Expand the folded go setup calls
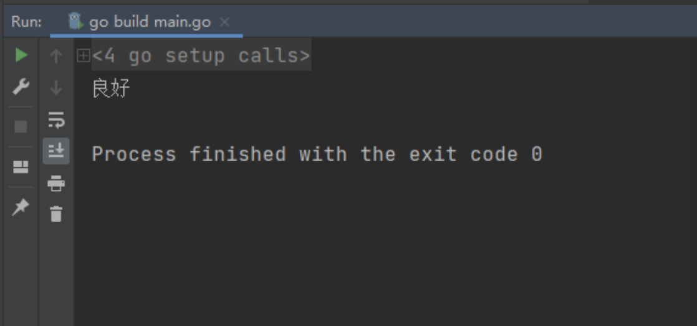The height and width of the screenshot is (326, 697). [84, 56]
